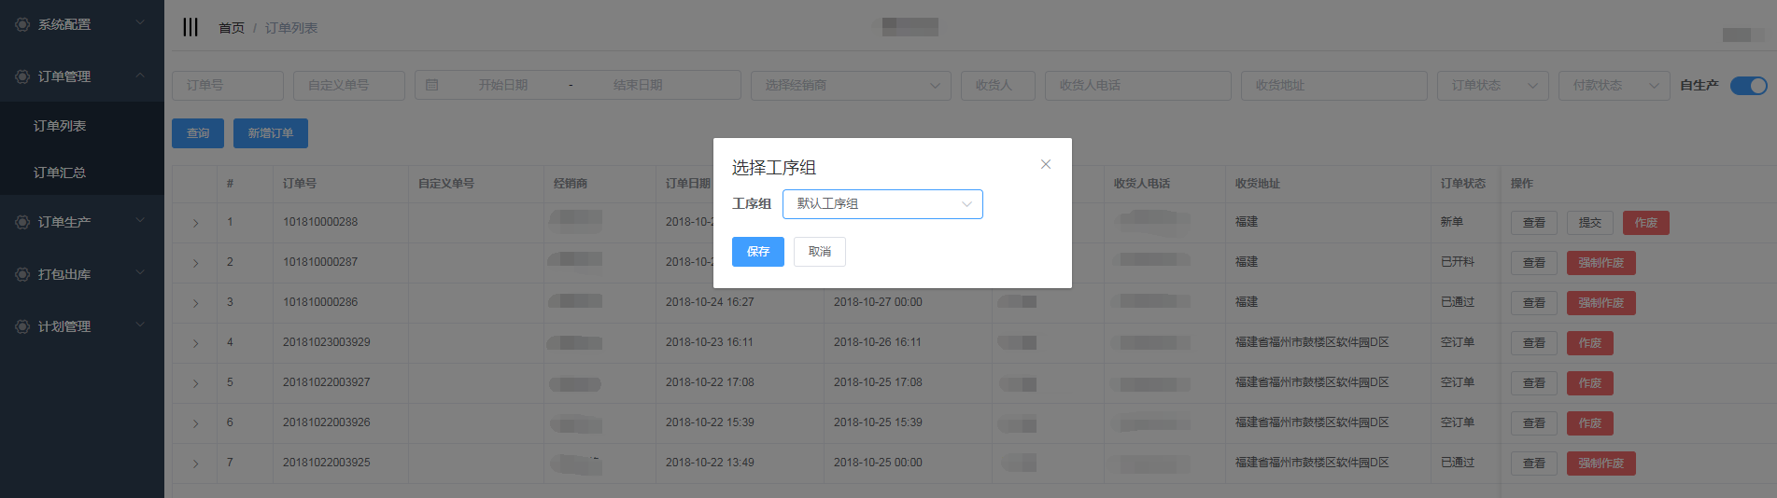Screen dimensions: 1777x498
Task: Click the calendar icon in date range field
Action: [x=432, y=85]
